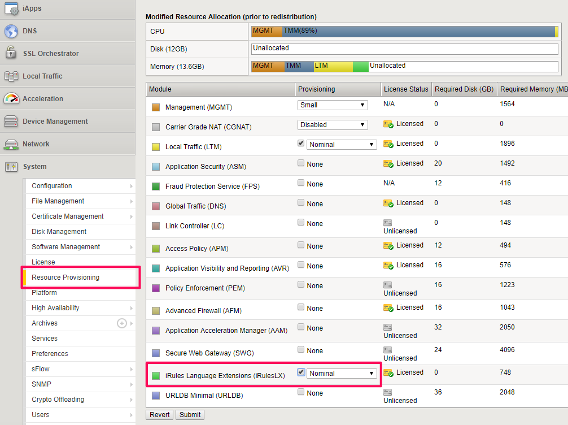Click the Memory LTM bar segment

pos(333,66)
